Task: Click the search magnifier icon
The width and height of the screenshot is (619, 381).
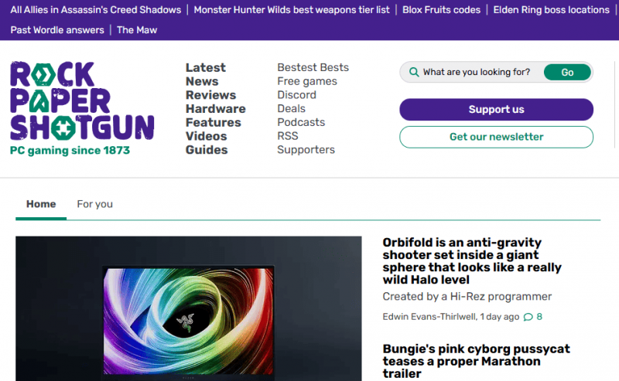Action: 414,73
